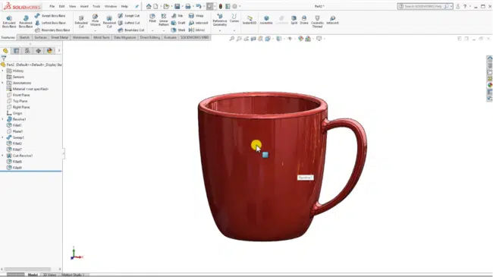This screenshot has width=493, height=277.
Task: Select the Revolved Boss/Base tool
Action: point(26,22)
